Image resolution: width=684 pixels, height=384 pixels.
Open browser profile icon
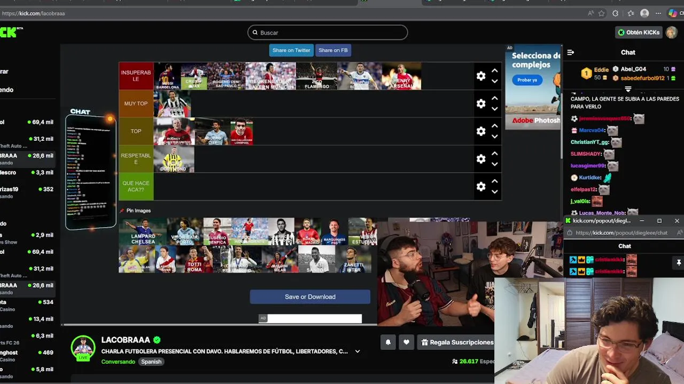644,13
